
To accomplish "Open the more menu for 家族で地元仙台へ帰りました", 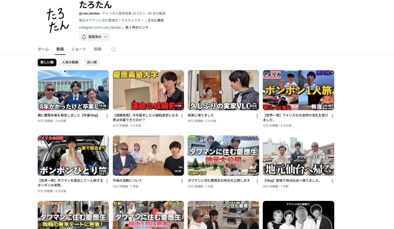I will click(x=332, y=181).
